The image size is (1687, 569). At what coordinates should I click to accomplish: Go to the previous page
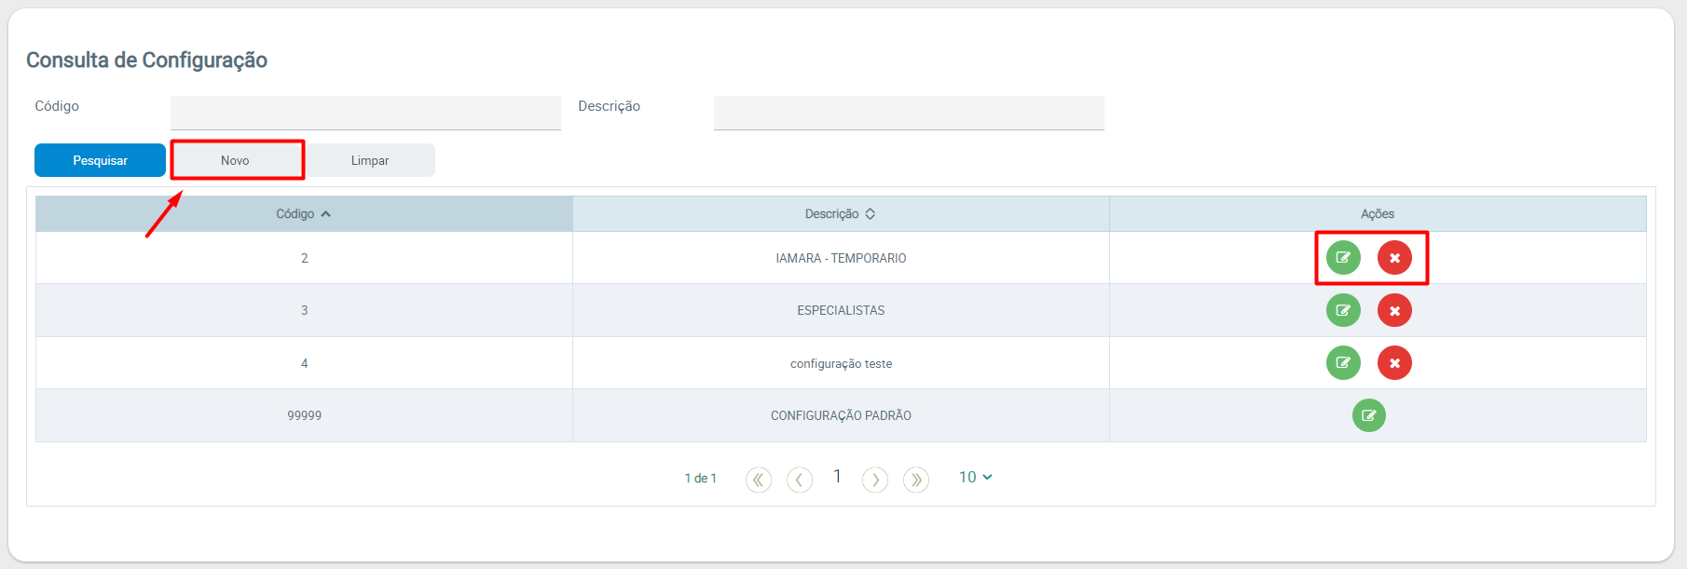point(800,480)
